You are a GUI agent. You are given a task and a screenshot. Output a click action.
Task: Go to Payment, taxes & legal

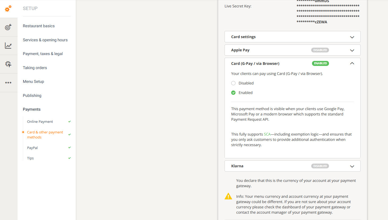pyautogui.click(x=43, y=54)
